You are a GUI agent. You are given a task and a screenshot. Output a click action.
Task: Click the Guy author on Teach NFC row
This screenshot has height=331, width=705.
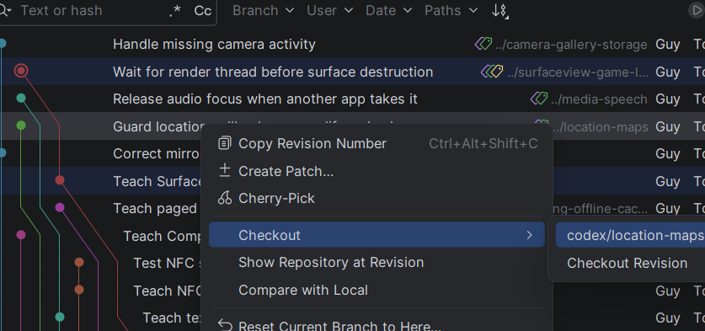[x=668, y=291]
